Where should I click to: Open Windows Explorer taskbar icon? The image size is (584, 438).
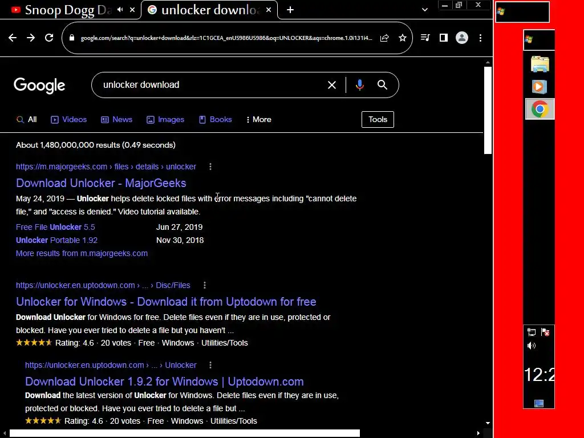coord(540,64)
